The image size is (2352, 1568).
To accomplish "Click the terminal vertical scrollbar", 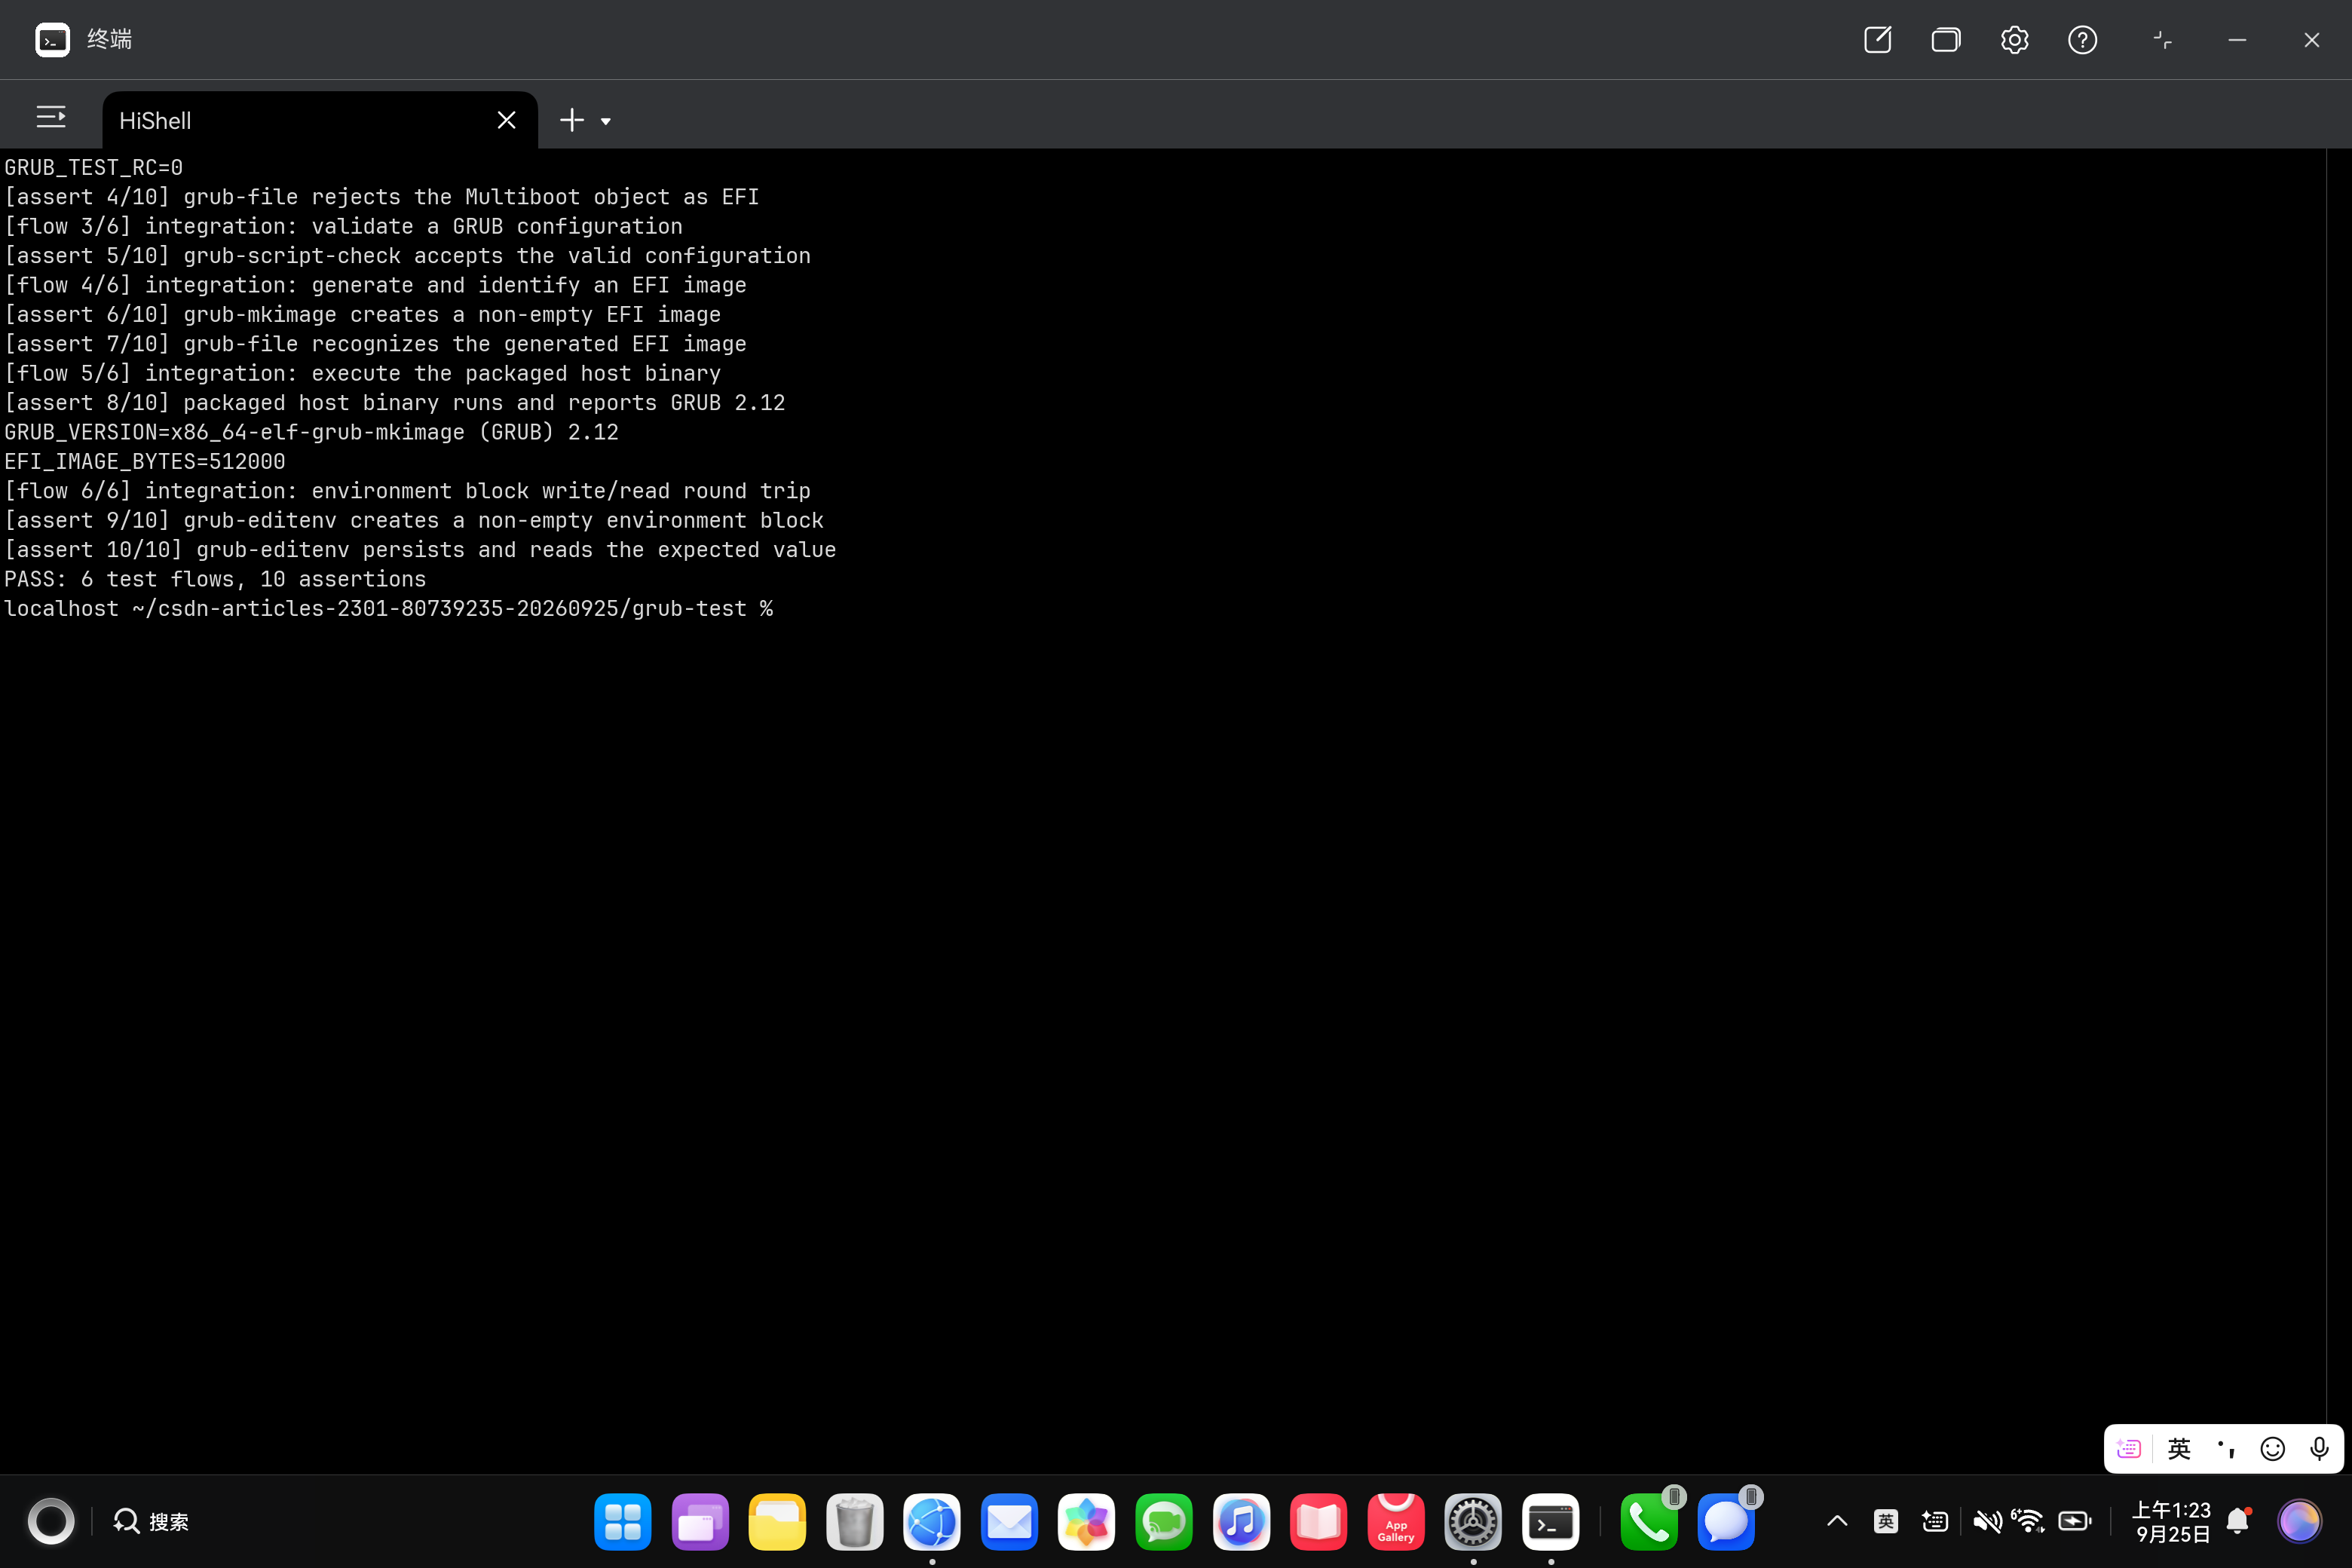I will (x=2339, y=810).
